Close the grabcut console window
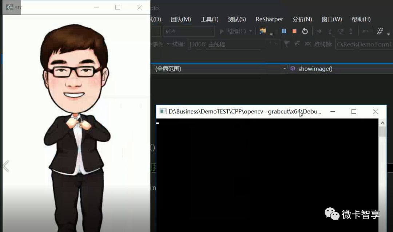 point(376,111)
